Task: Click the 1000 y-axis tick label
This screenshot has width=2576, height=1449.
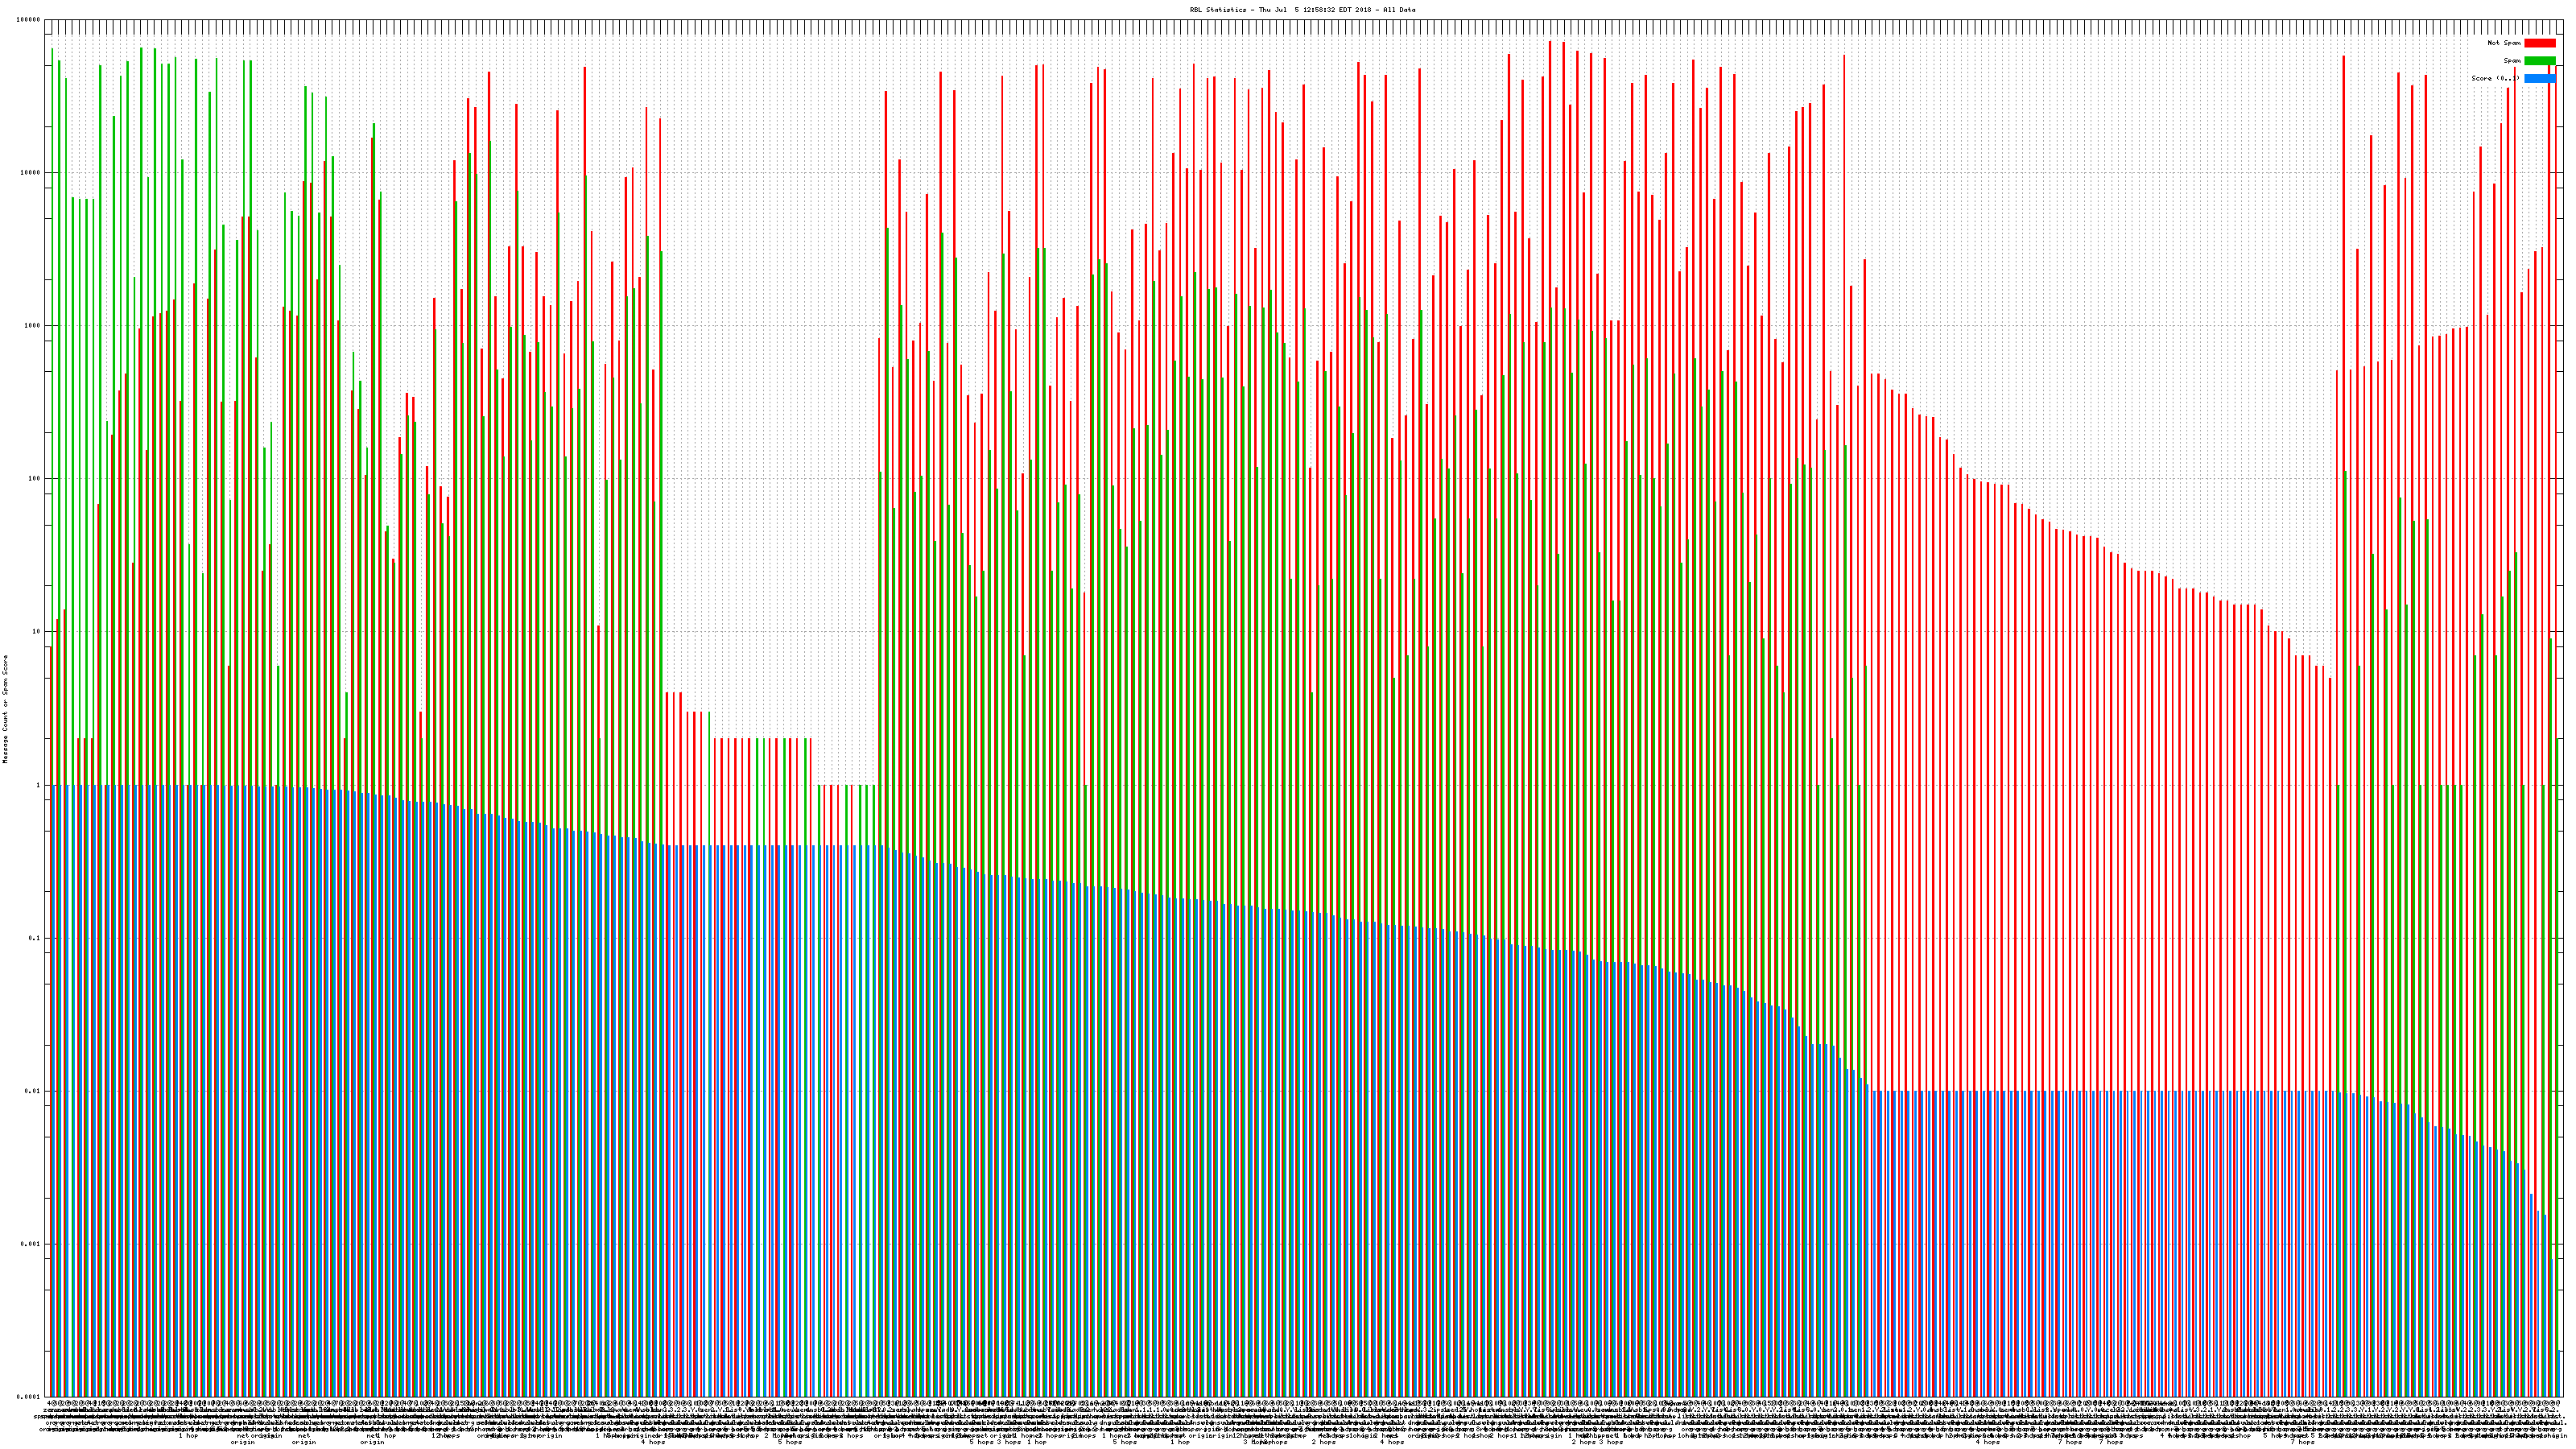Action: point(34,326)
